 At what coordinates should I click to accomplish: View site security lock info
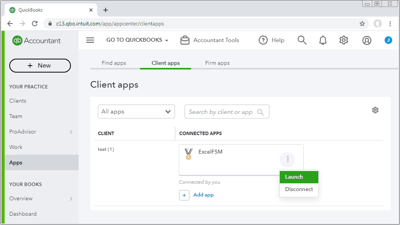pos(50,24)
